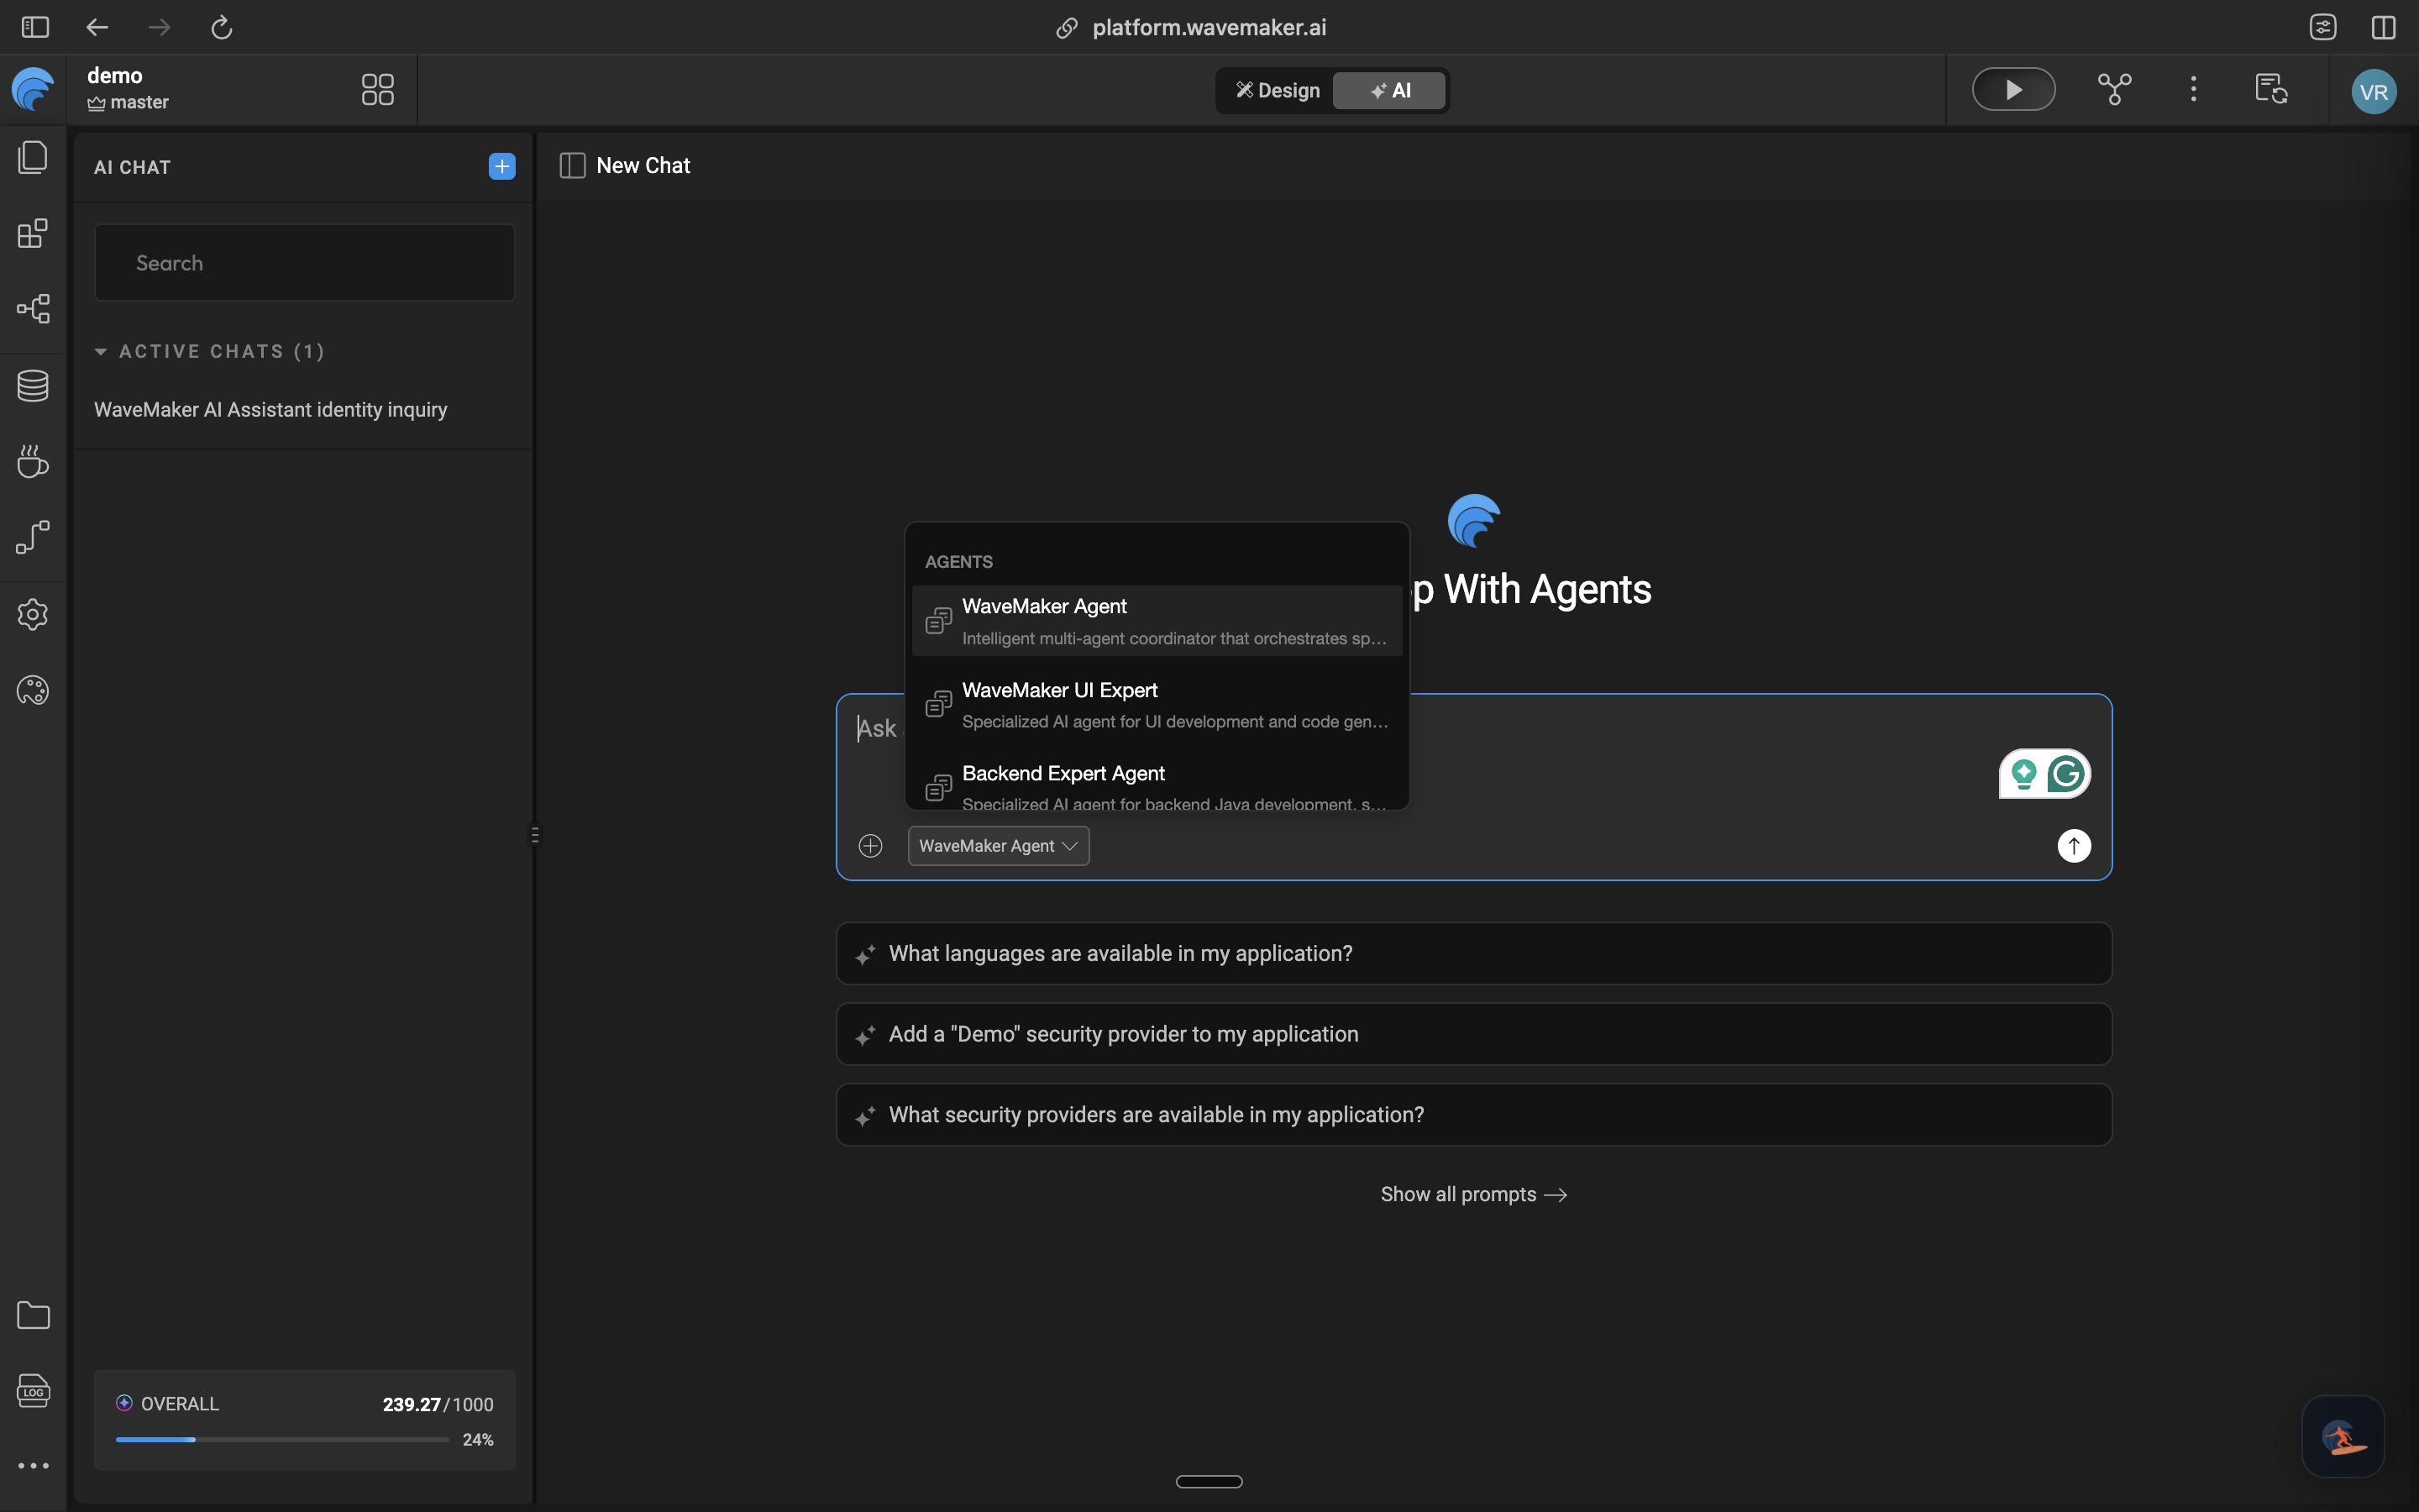This screenshot has height=1512, width=2419.
Task: Click the platform.wavemaker.ai address bar
Action: click(1192, 27)
